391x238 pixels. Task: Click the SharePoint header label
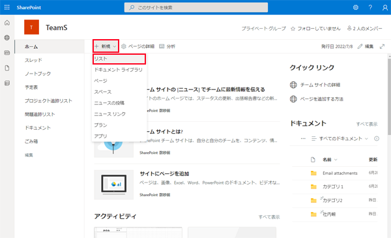pos(29,7)
